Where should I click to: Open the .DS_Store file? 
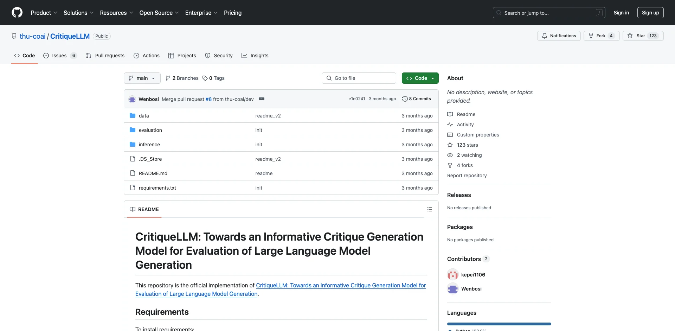150,159
